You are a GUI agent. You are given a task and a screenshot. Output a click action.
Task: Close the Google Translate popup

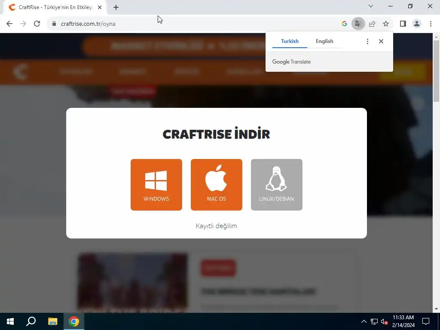tap(381, 41)
